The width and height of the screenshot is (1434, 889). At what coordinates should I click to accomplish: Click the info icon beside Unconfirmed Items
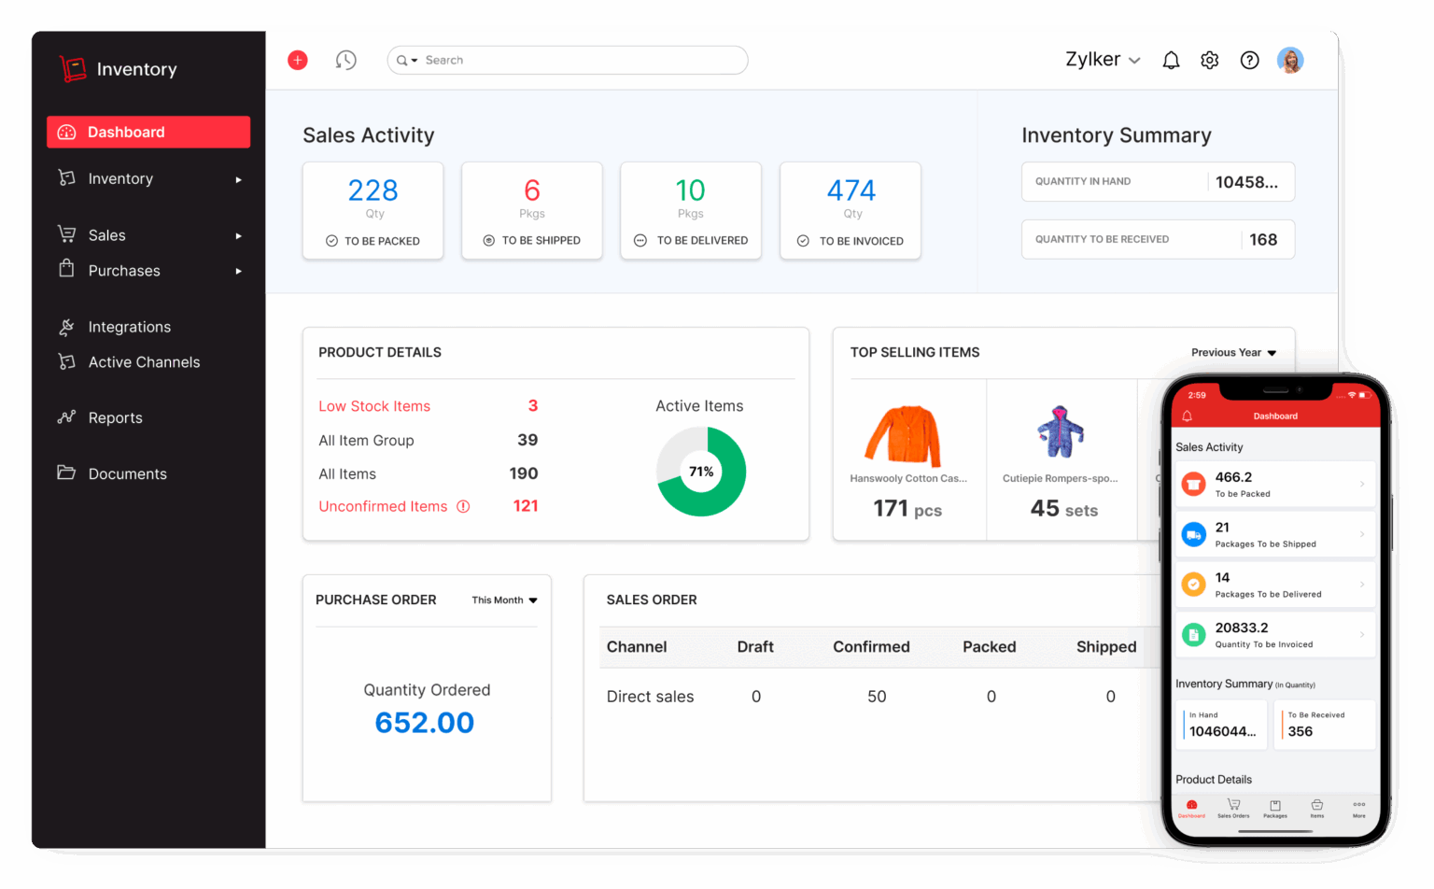click(x=463, y=506)
